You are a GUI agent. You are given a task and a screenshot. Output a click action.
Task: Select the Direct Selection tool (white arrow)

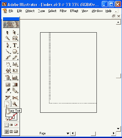coord(15,33)
